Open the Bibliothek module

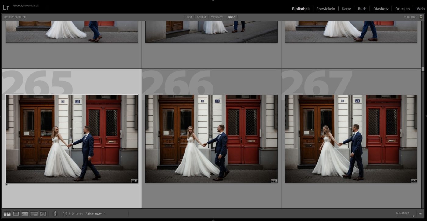pos(301,9)
